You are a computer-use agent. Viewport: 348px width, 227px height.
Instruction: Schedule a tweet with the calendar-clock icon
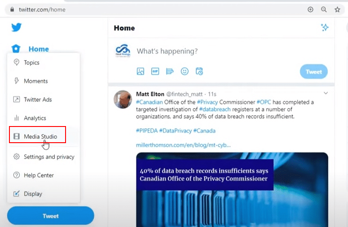point(199,71)
